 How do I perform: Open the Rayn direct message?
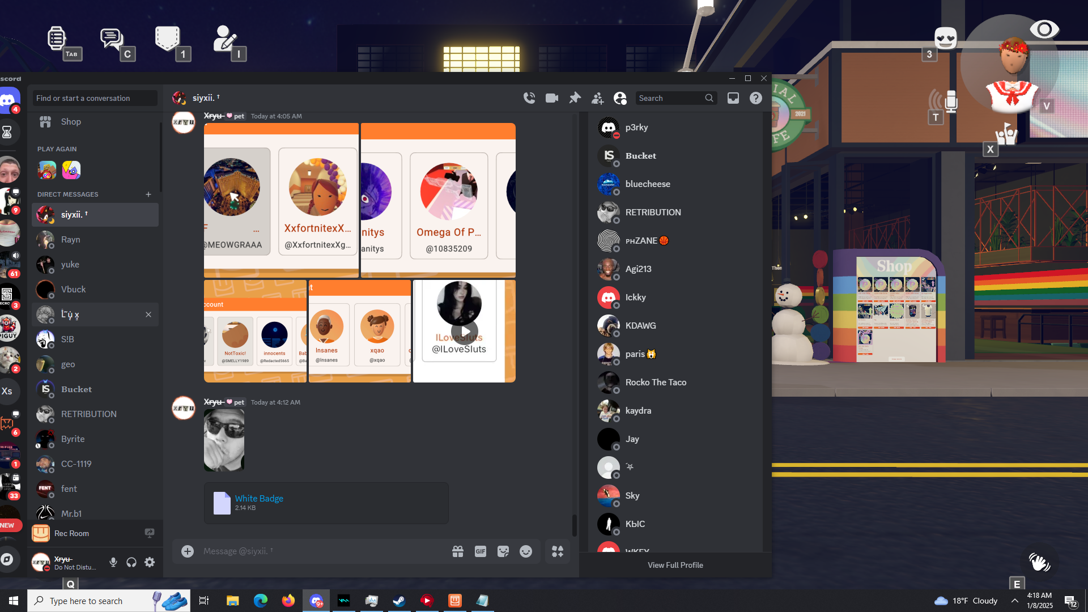[x=71, y=240]
